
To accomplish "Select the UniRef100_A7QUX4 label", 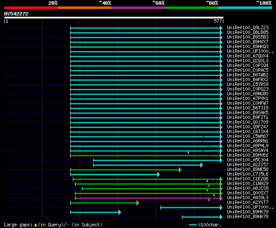I will [x=248, y=56].
